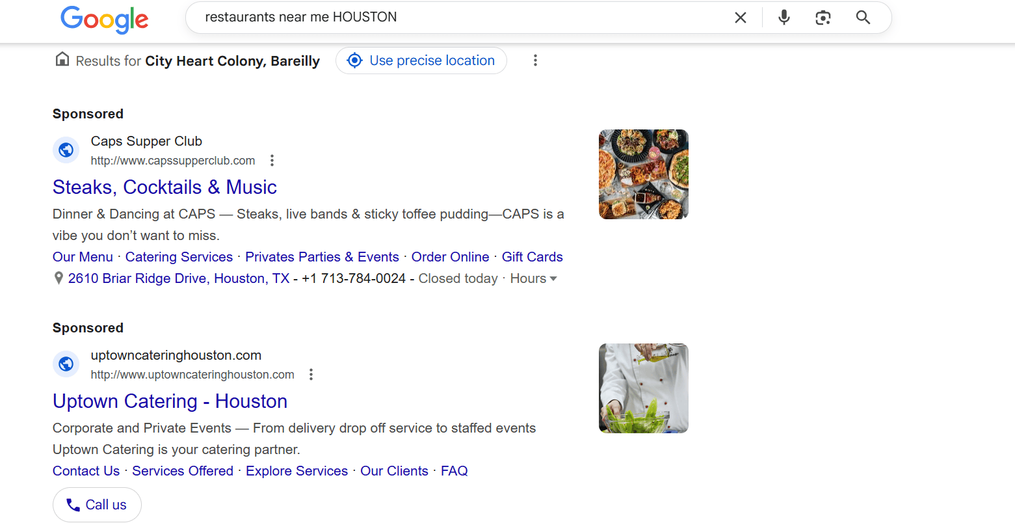Click the FAQ sitelink for Uptown Catering
Image resolution: width=1015 pixels, height=523 pixels.
coord(454,471)
